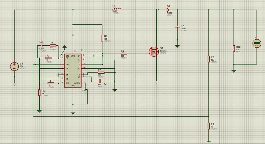The height and width of the screenshot is (144, 265).
Task: Click the 1IN+ pin label on U1
Action: point(68,64)
